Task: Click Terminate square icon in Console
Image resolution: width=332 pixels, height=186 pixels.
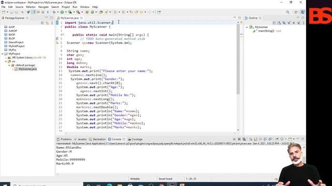Action: (x=234, y=139)
